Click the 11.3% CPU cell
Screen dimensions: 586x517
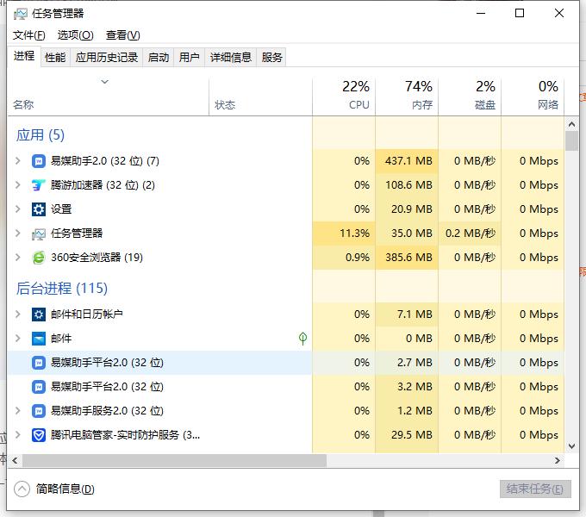344,234
